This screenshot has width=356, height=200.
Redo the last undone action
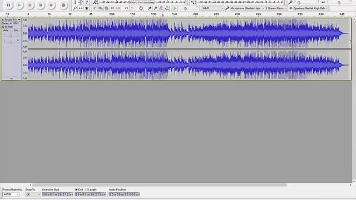[x=132, y=8]
